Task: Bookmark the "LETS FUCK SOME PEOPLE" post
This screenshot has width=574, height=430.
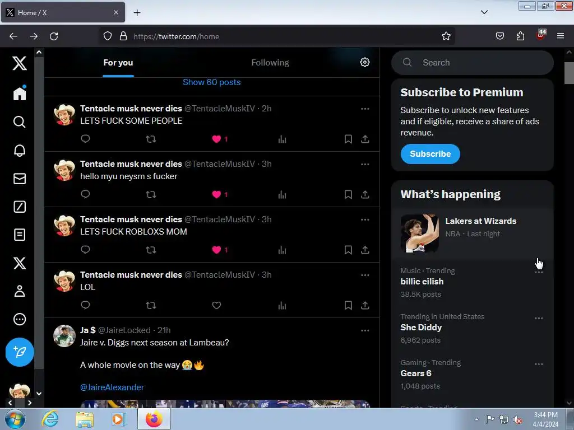Action: (x=348, y=139)
